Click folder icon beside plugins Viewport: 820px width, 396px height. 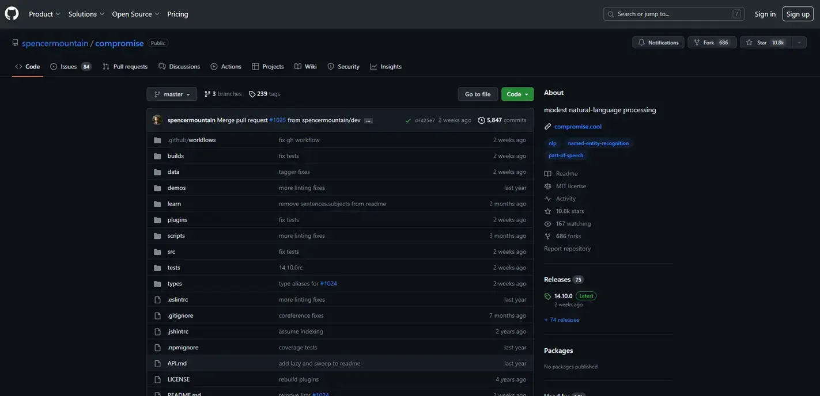157,220
